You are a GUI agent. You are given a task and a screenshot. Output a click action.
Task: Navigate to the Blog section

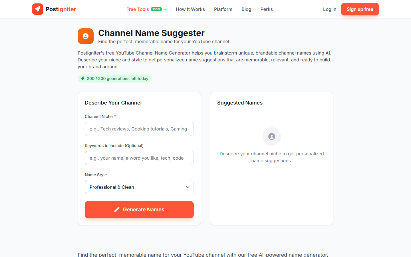click(x=246, y=9)
